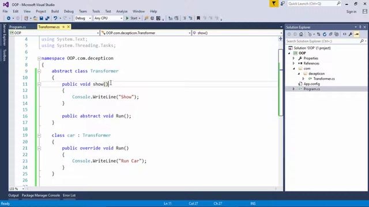Screen dimensions: 369x207
Task: Click the Visual Studio logo icon
Action: click(6, 5)
